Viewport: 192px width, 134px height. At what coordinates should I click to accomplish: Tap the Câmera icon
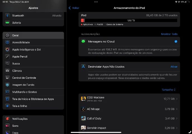(x=7, y=71)
